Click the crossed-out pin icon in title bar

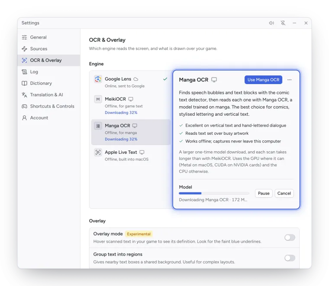click(283, 23)
